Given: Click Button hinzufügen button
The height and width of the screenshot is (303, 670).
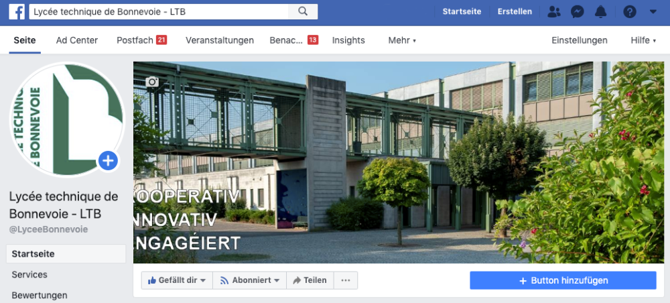Looking at the screenshot, I should [x=563, y=280].
